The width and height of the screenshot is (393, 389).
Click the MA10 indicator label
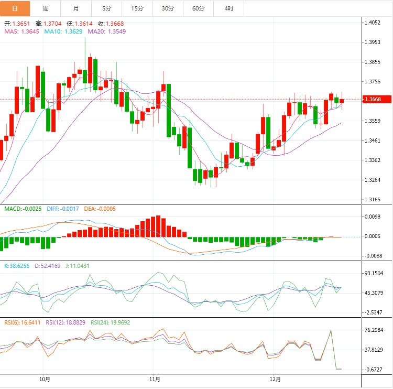click(63, 31)
